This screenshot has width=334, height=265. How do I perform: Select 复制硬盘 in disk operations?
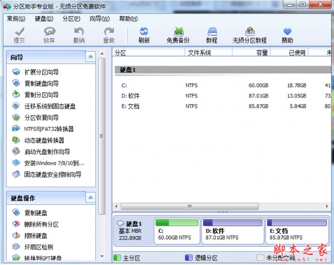click(30, 213)
